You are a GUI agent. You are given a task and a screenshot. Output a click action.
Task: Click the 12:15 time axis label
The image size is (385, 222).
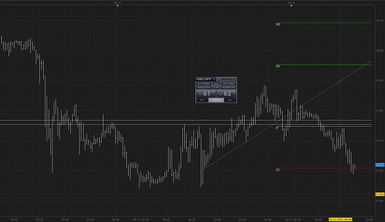pos(39,220)
